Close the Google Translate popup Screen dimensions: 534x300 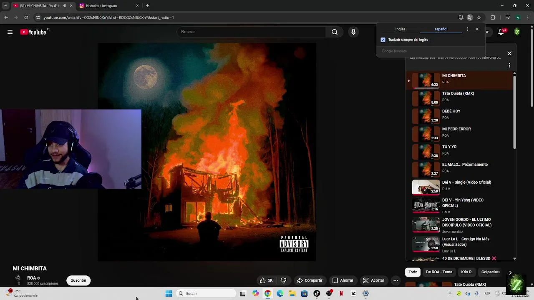(477, 29)
